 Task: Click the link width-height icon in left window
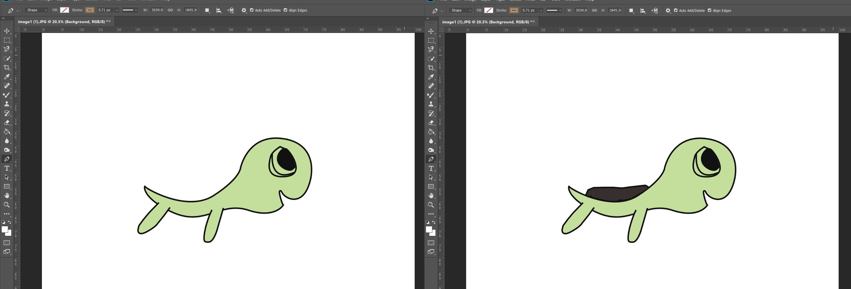170,10
